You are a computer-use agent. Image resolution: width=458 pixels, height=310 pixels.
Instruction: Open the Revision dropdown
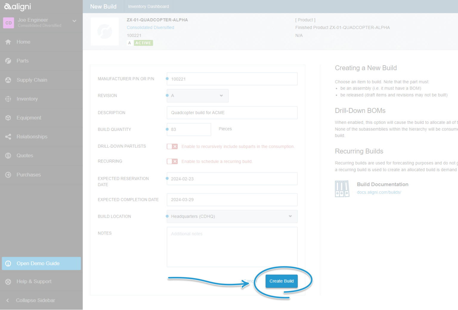point(197,96)
